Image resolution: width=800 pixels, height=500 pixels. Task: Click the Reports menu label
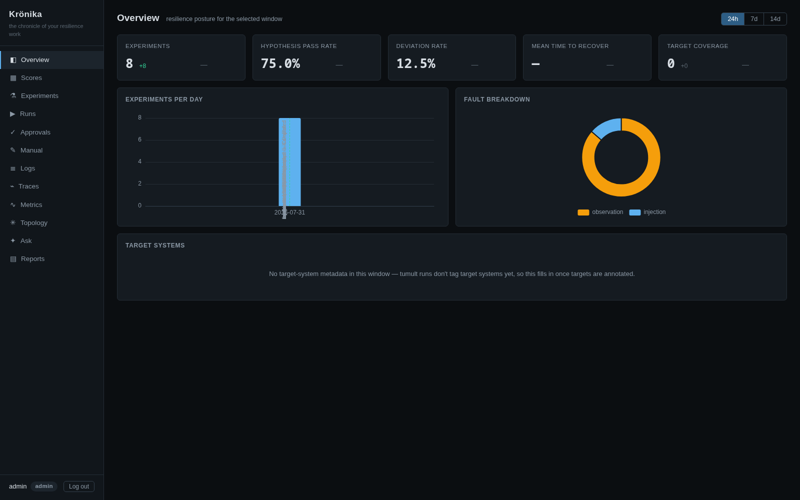coord(32,259)
